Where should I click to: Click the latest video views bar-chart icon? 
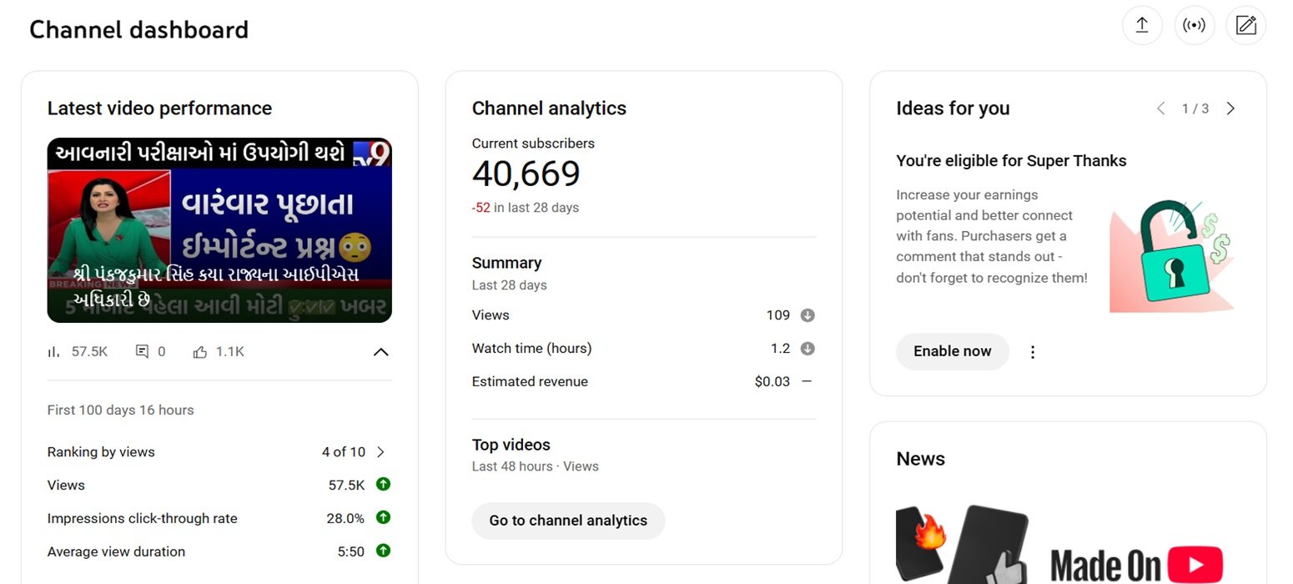tap(54, 352)
